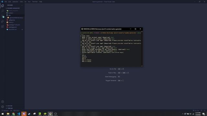Open the Run and Debug view

pyautogui.click(x=3, y=21)
